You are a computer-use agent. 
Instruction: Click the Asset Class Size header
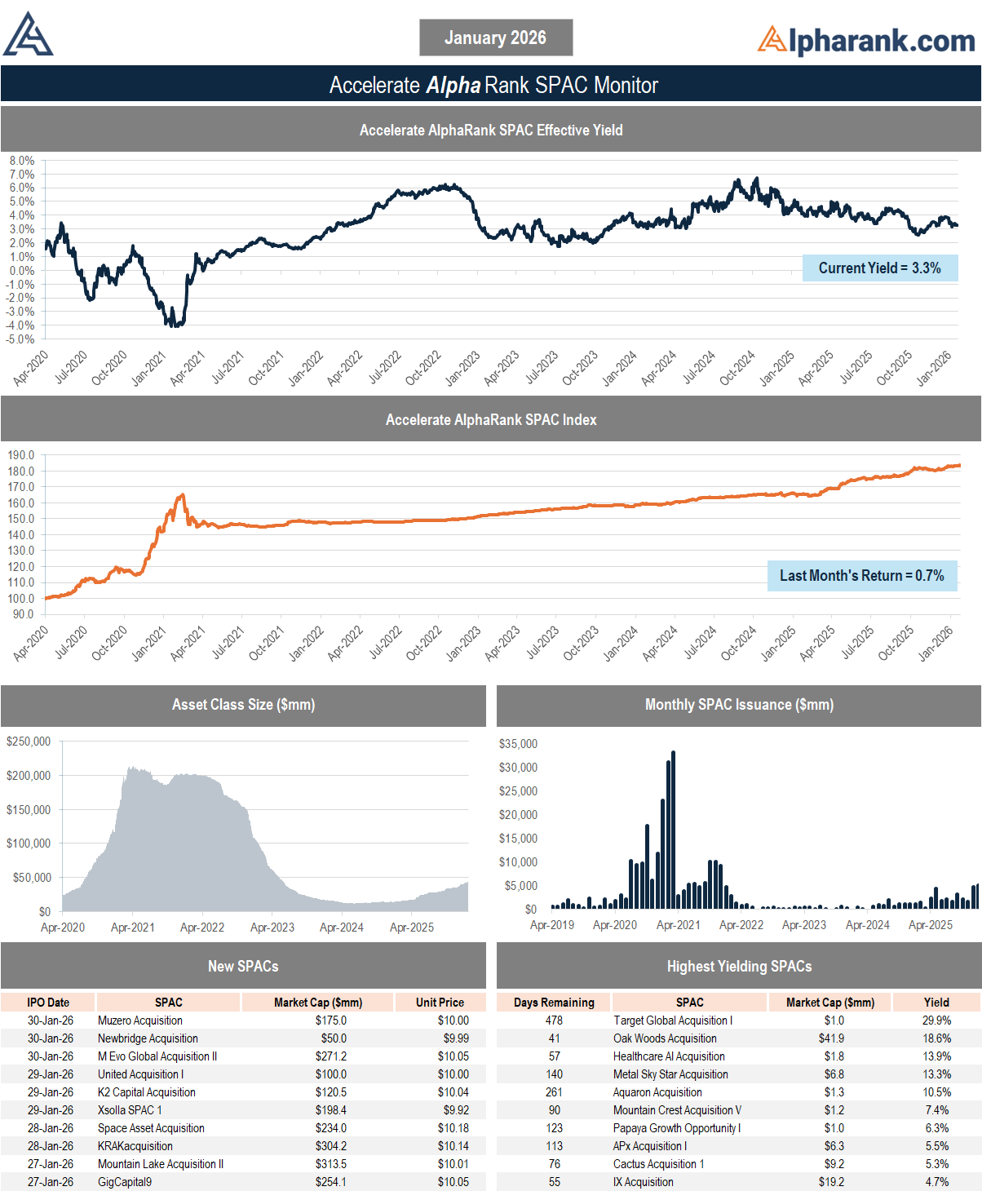[243, 705]
